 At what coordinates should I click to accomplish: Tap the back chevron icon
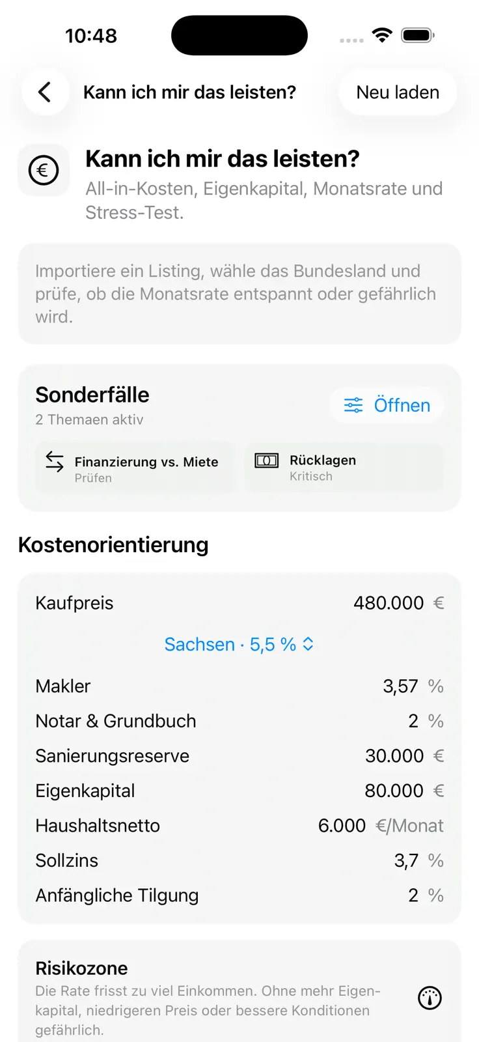click(x=44, y=92)
